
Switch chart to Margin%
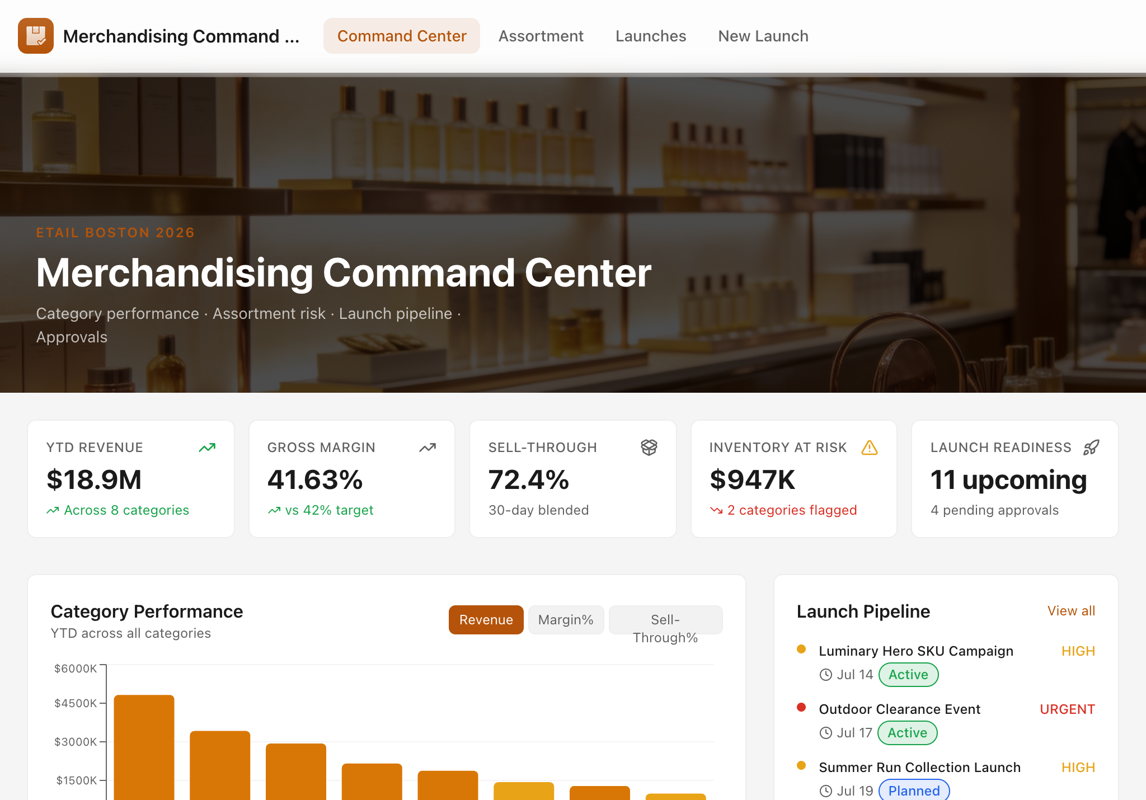[x=566, y=620]
